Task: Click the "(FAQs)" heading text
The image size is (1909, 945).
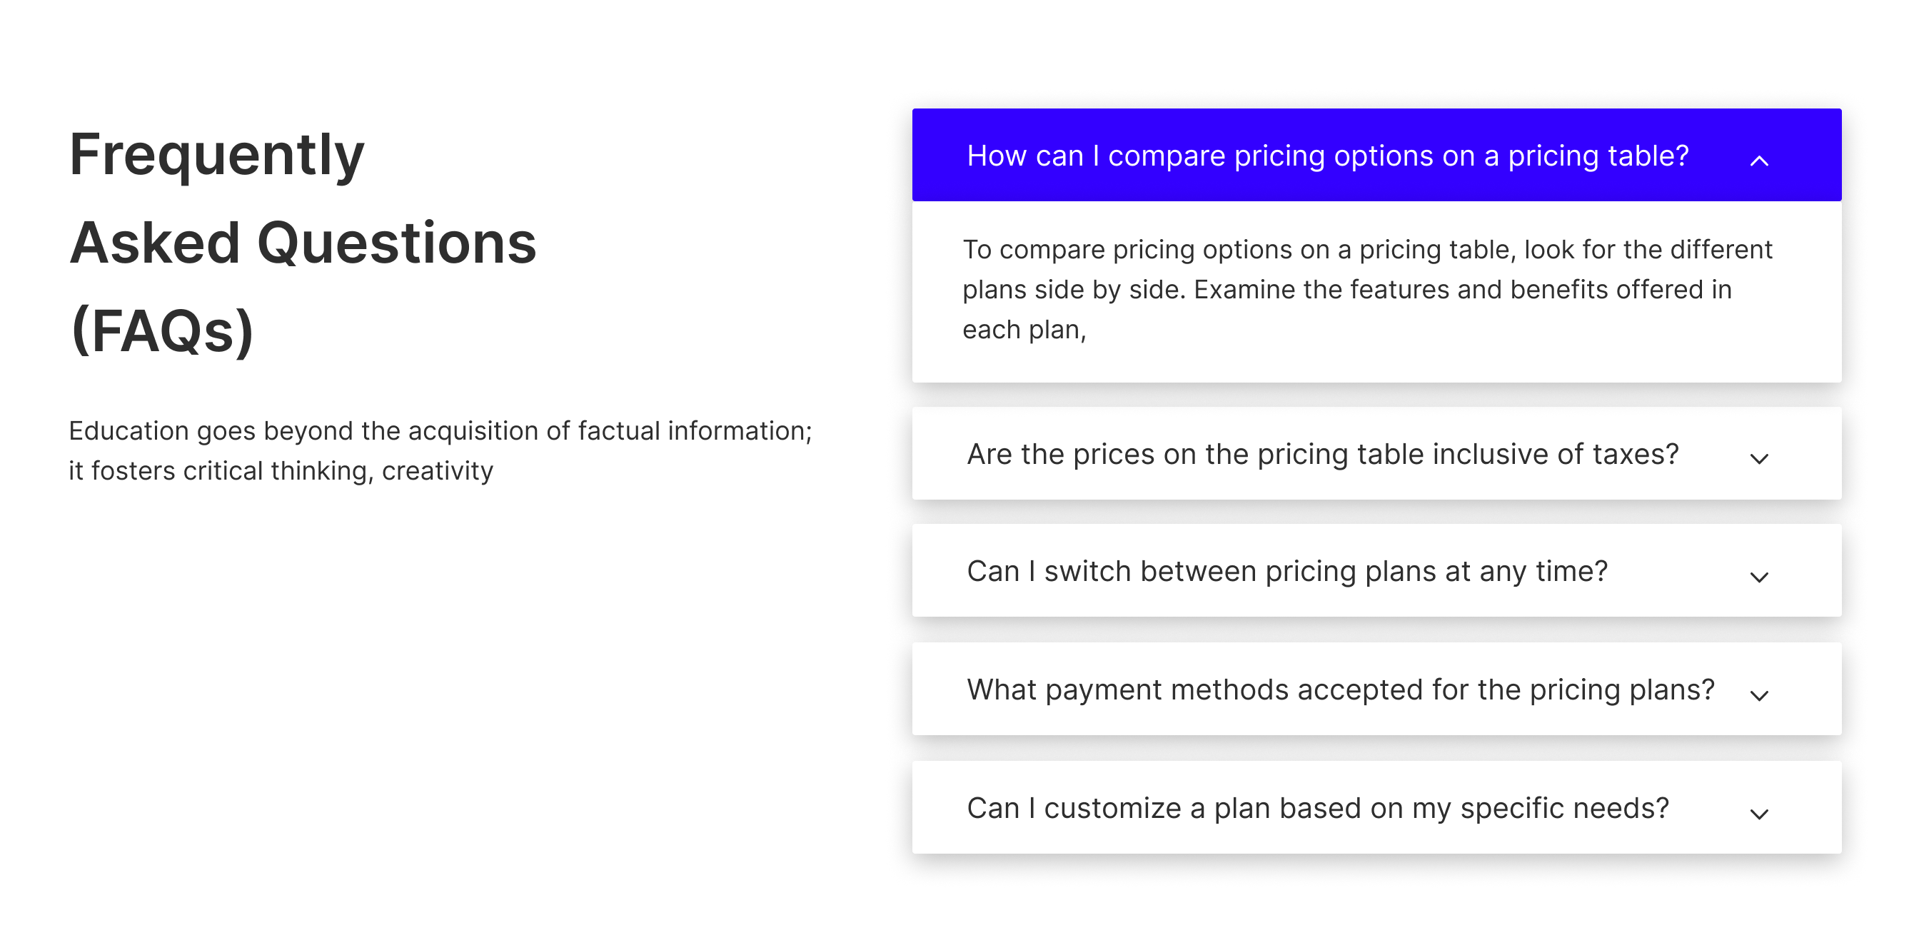Action: click(x=162, y=330)
